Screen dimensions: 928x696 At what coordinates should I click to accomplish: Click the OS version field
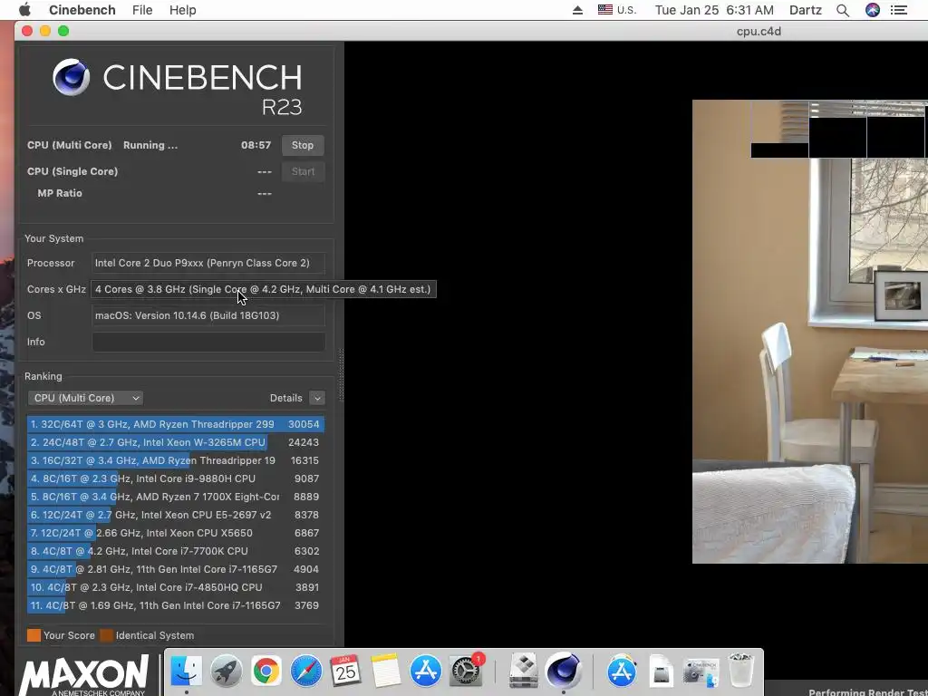click(208, 315)
